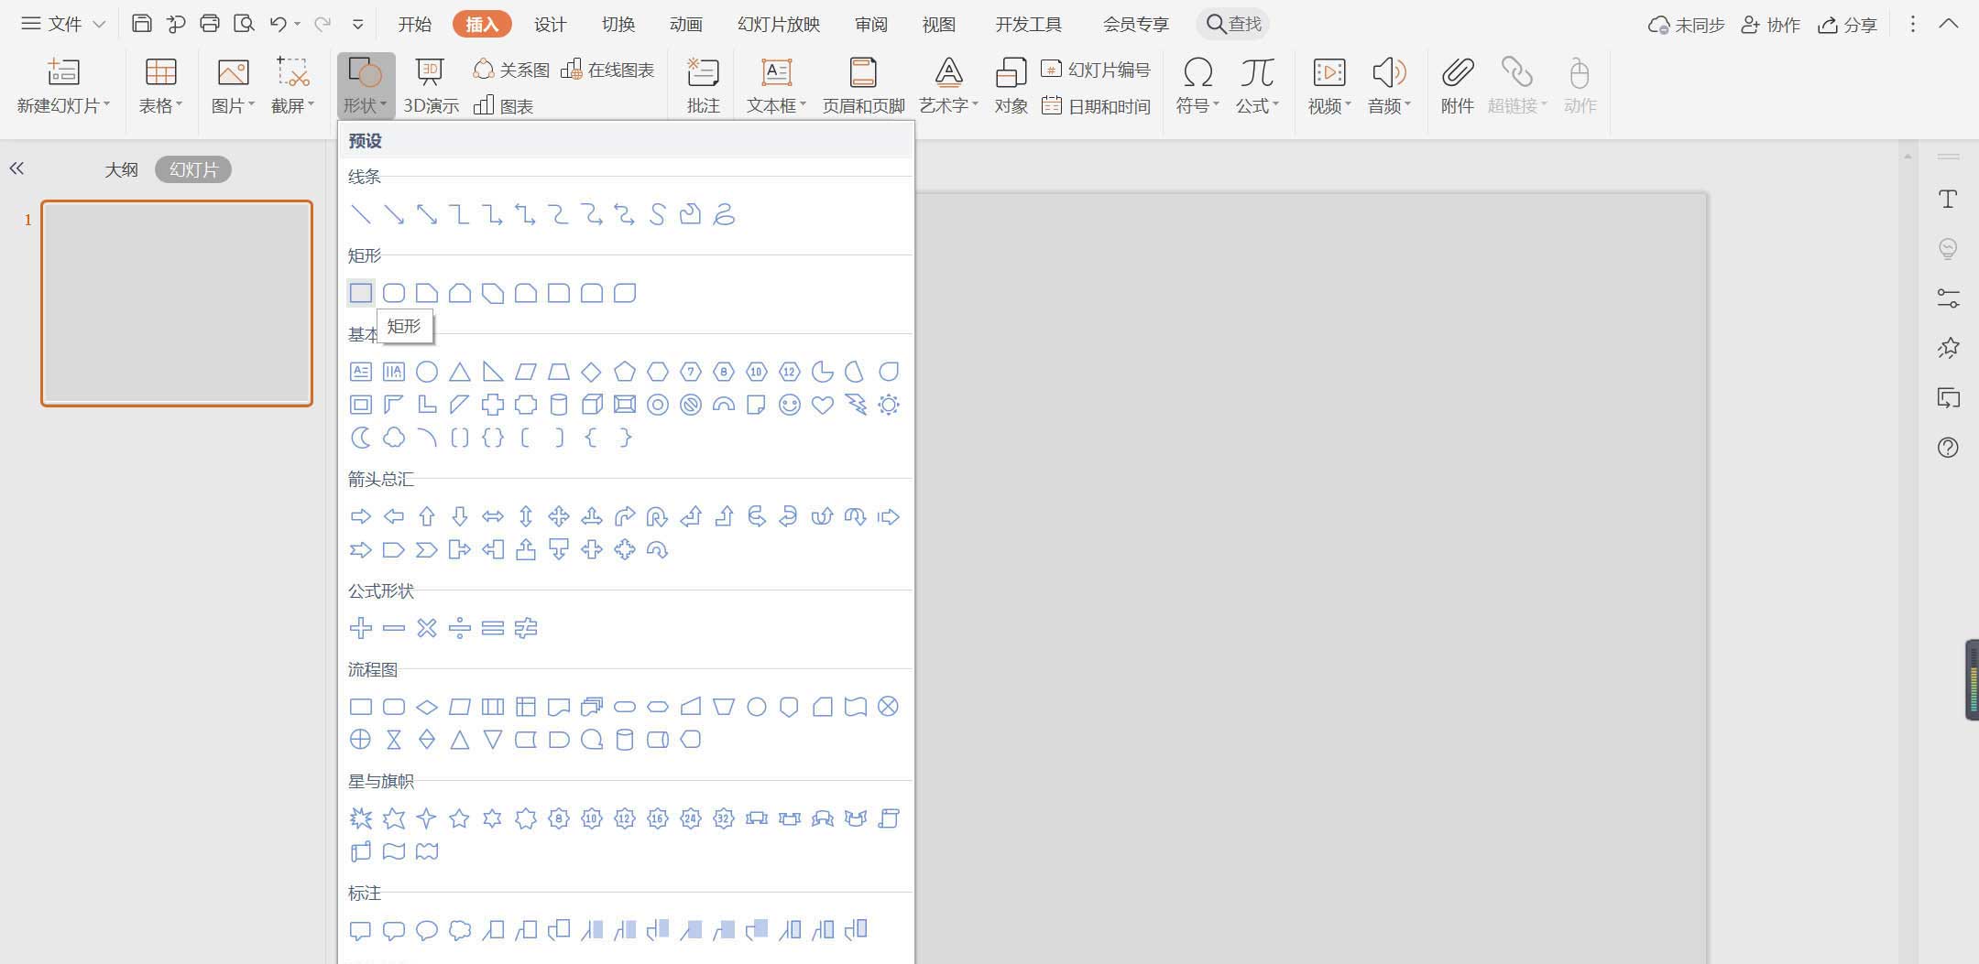The height and width of the screenshot is (964, 1979).
Task: Switch to the 设计 tab
Action: 551,24
